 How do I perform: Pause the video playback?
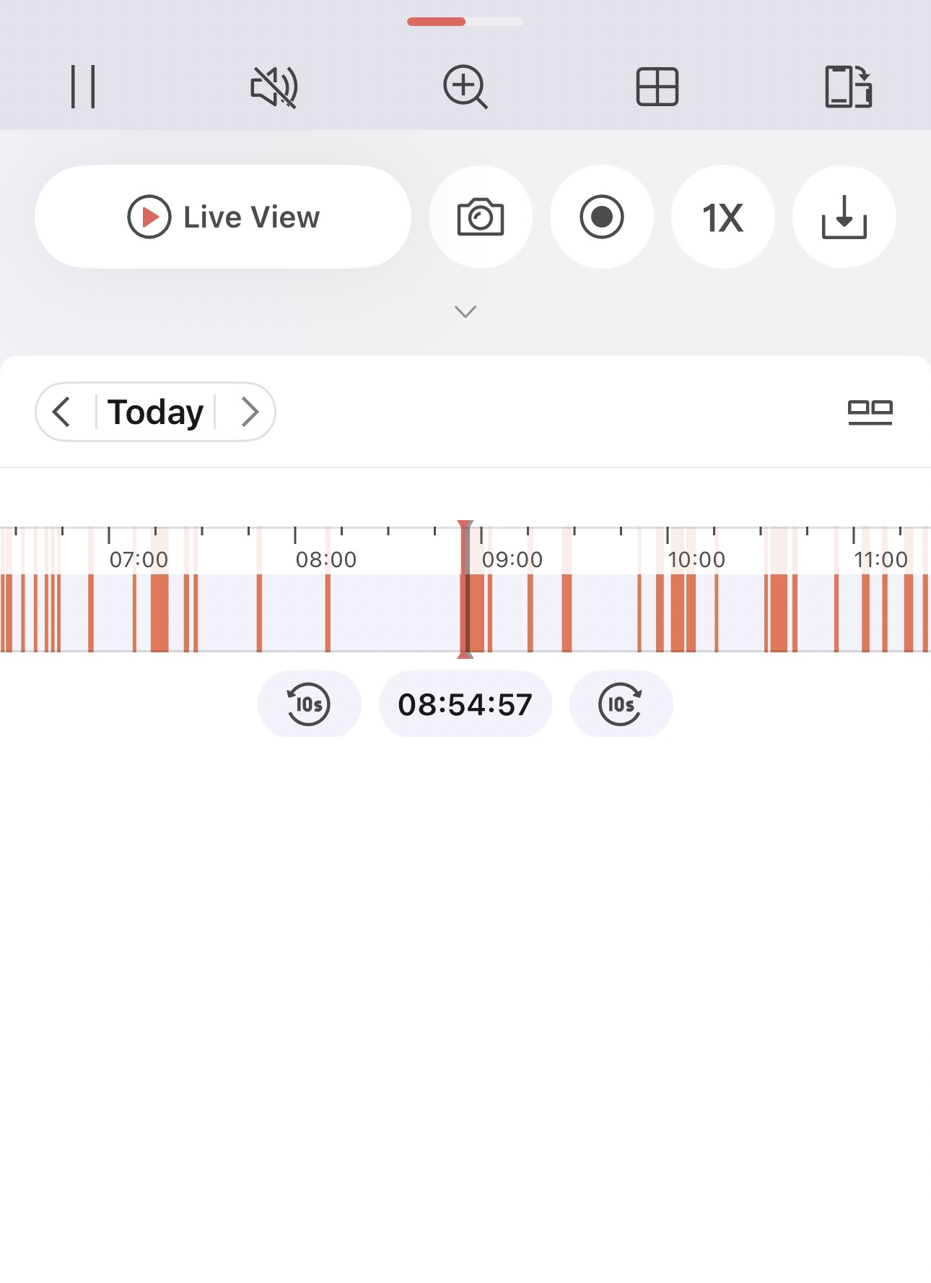(83, 87)
